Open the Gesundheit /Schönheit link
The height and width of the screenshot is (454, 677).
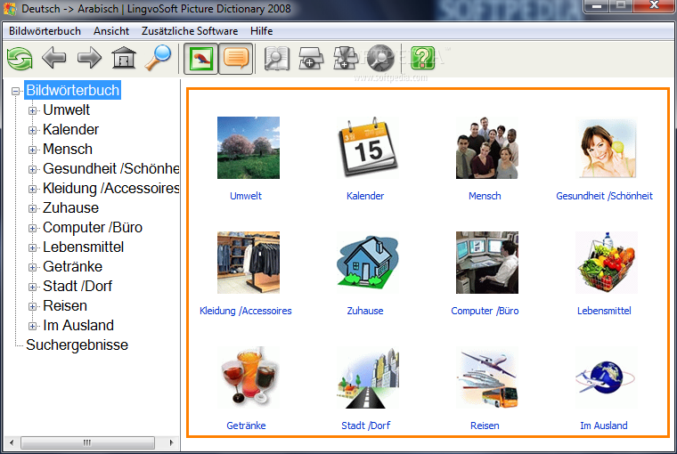(x=604, y=196)
